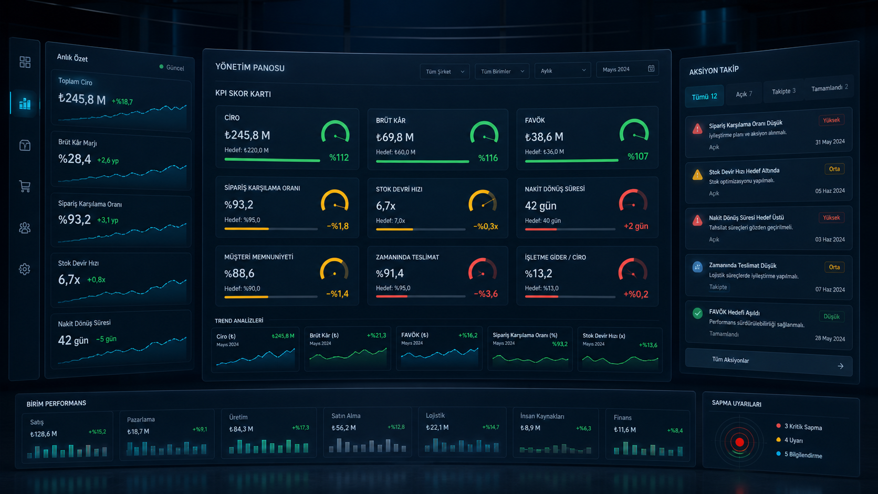This screenshot has height=494, width=878.
Task: Open the Brüt Kâr (₺) trend chart
Action: coord(348,349)
